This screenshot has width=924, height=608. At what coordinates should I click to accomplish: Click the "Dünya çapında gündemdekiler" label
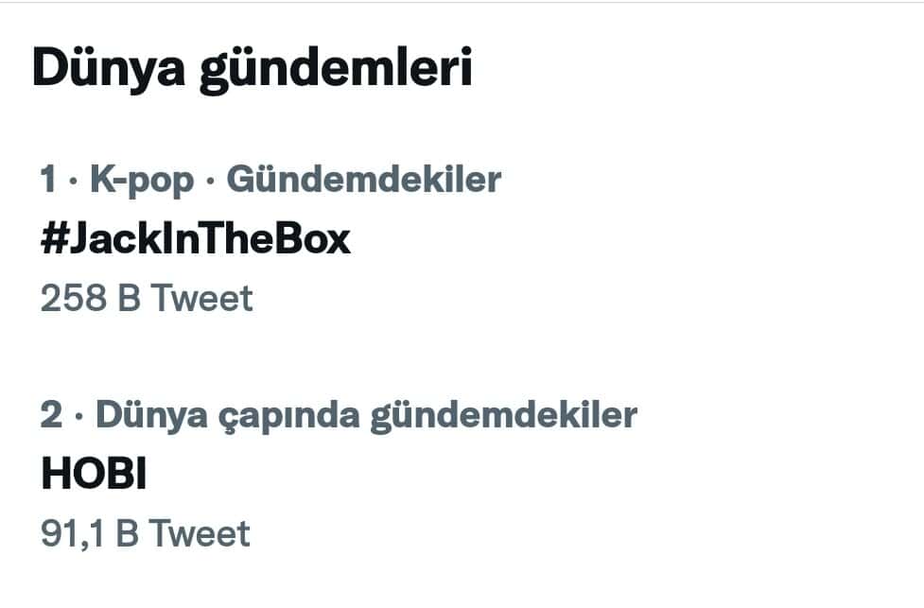(366, 415)
